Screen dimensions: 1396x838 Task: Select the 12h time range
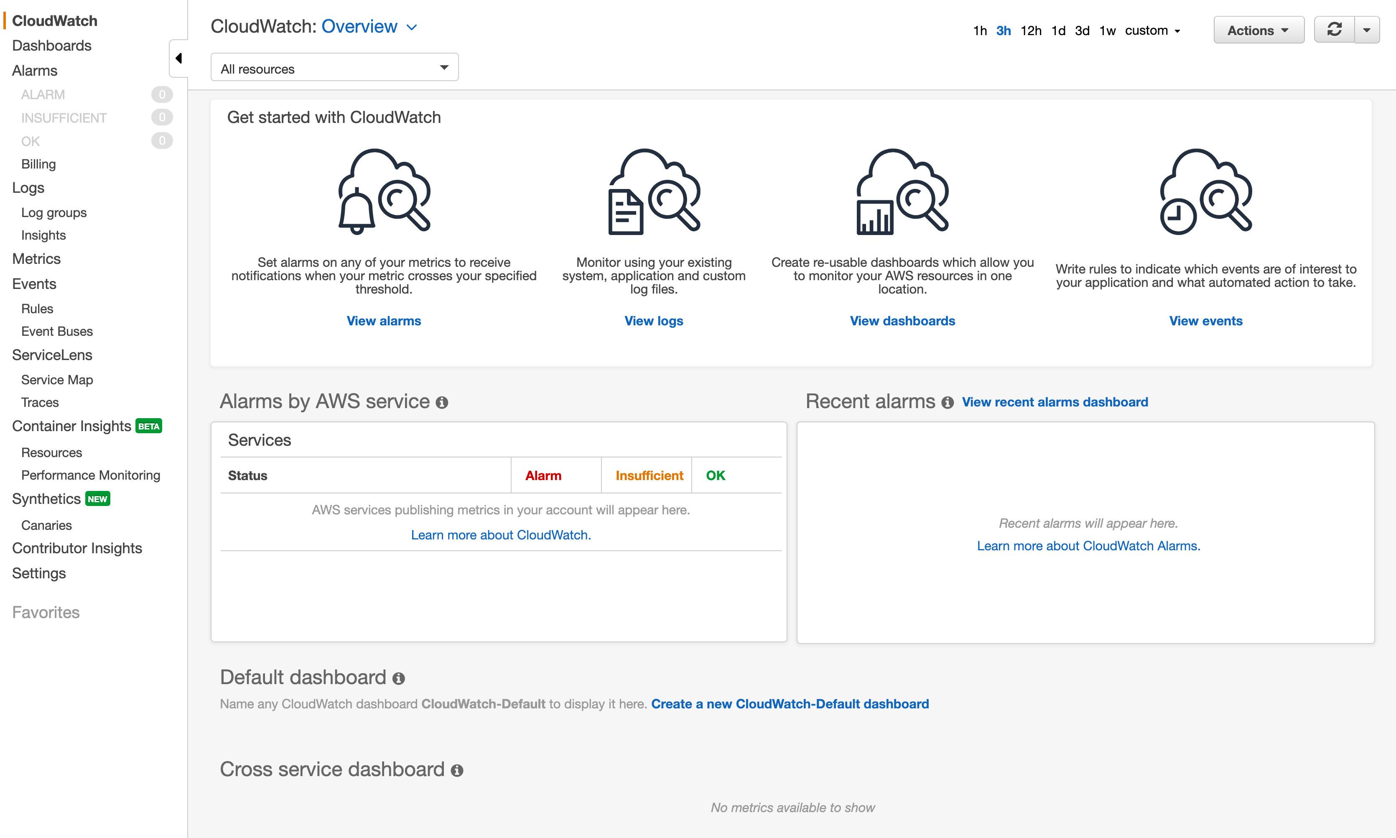pyautogui.click(x=1031, y=31)
